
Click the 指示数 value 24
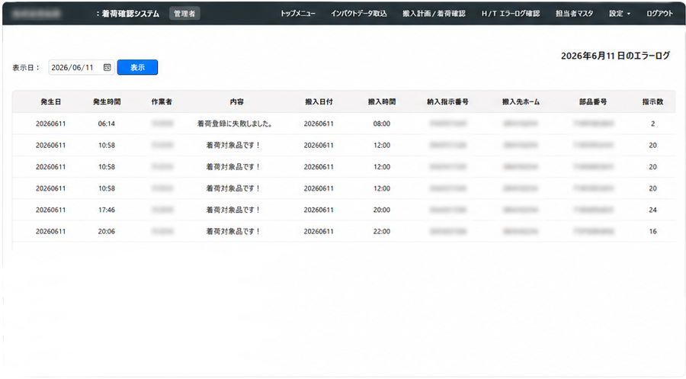click(x=652, y=210)
